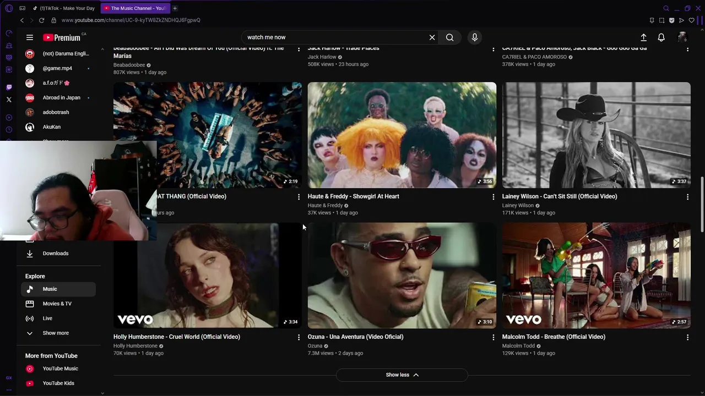The width and height of the screenshot is (705, 396).
Task: Click the Opera GX logo menu
Action: [x=9, y=8]
